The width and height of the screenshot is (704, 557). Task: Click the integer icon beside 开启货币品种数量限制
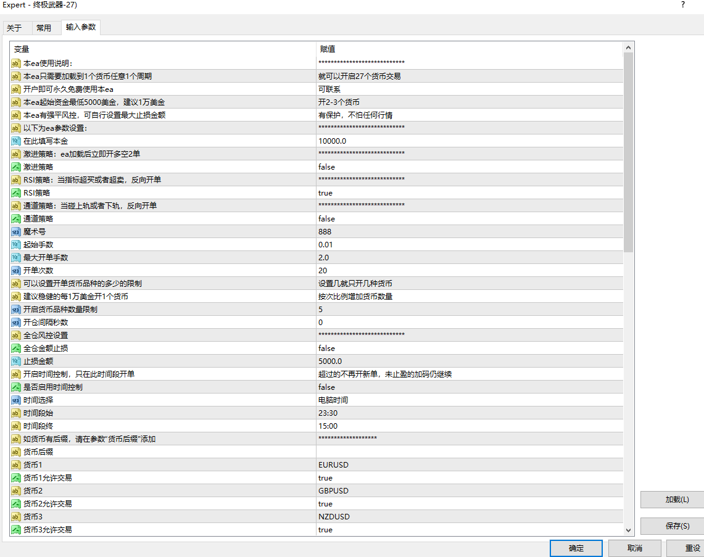15,309
